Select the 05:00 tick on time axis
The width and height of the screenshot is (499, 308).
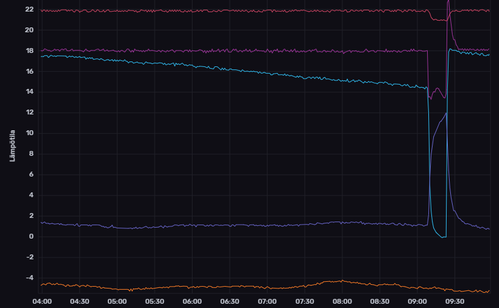[x=116, y=301]
